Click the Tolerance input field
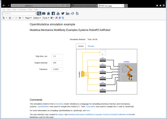Viewport: 167px width, 119px height. (57, 69)
